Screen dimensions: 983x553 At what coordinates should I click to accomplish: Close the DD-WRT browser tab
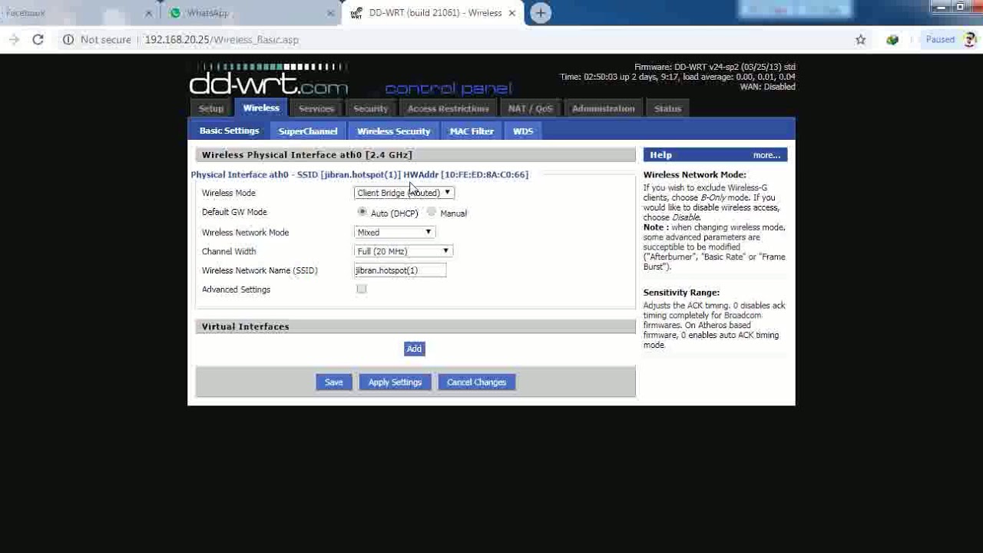[511, 13]
